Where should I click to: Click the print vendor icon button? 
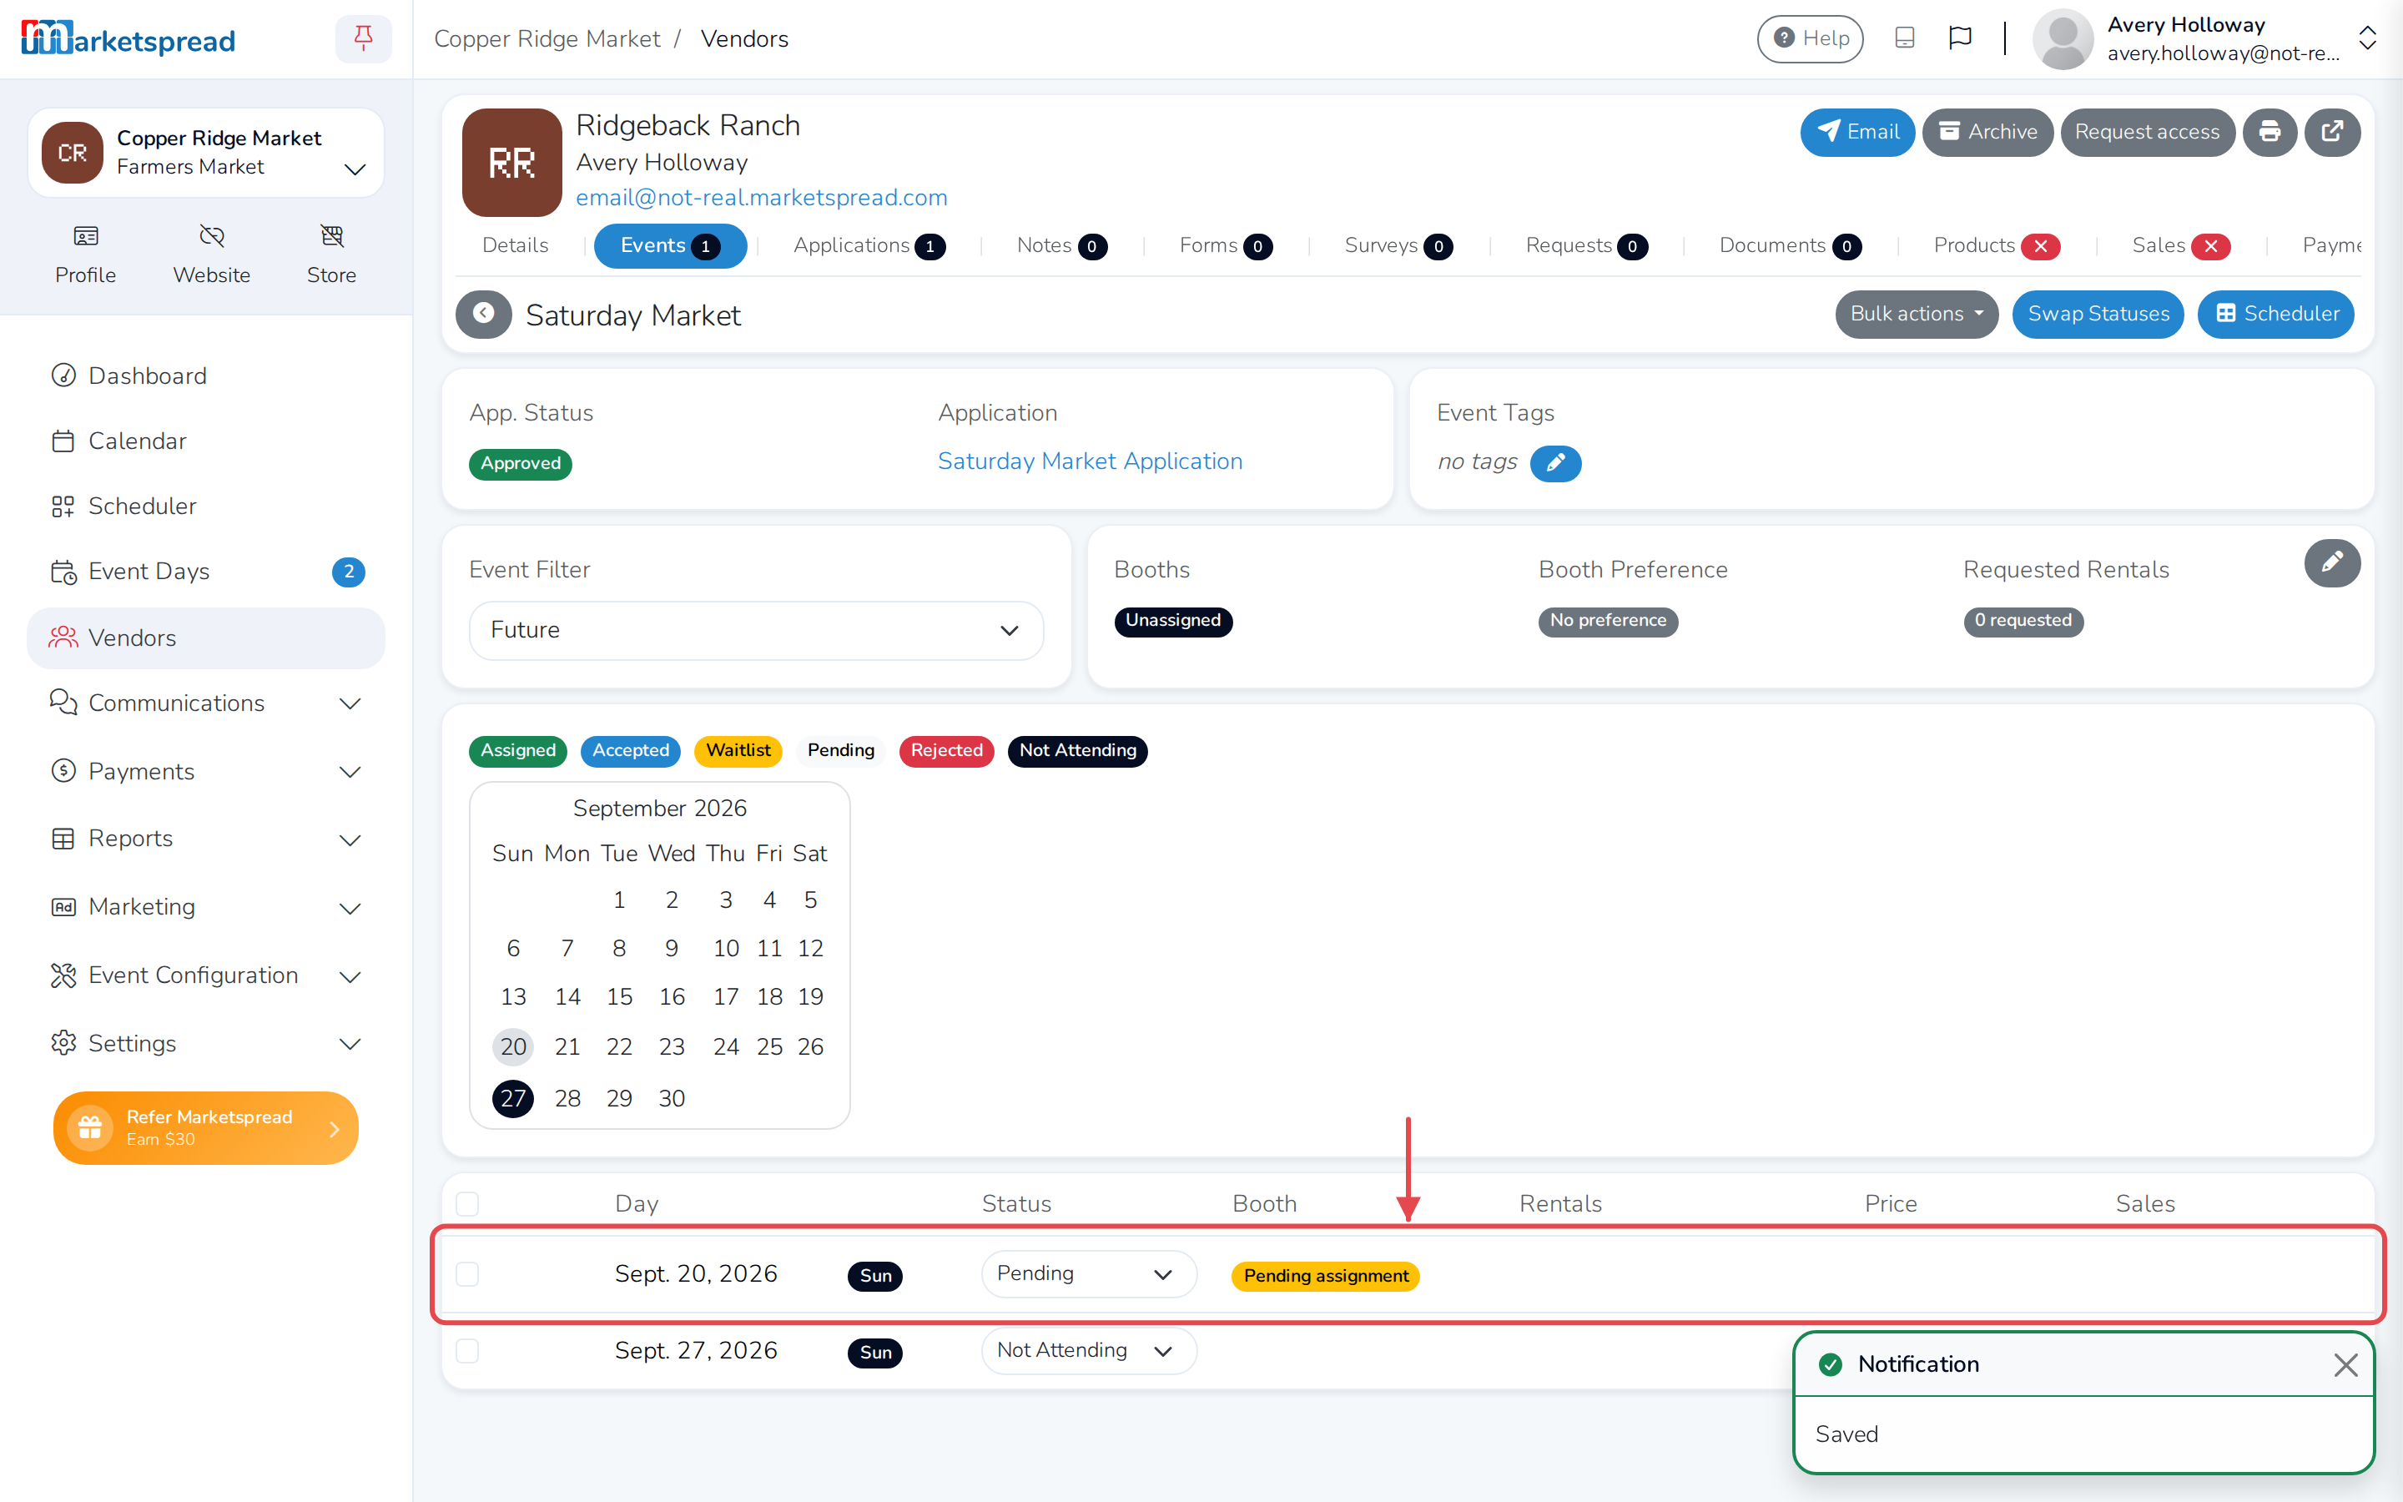tap(2269, 132)
